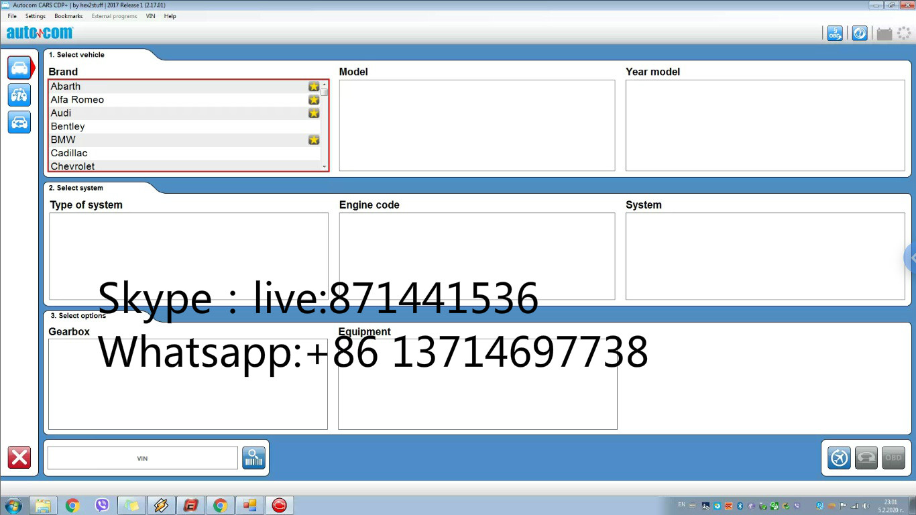Open Sticky Notes from the taskbar
Screen dimensions: 916x515
[x=131, y=506]
